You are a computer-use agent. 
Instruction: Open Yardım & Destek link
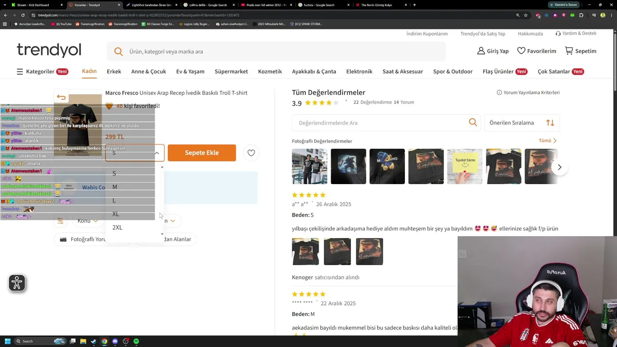[576, 33]
